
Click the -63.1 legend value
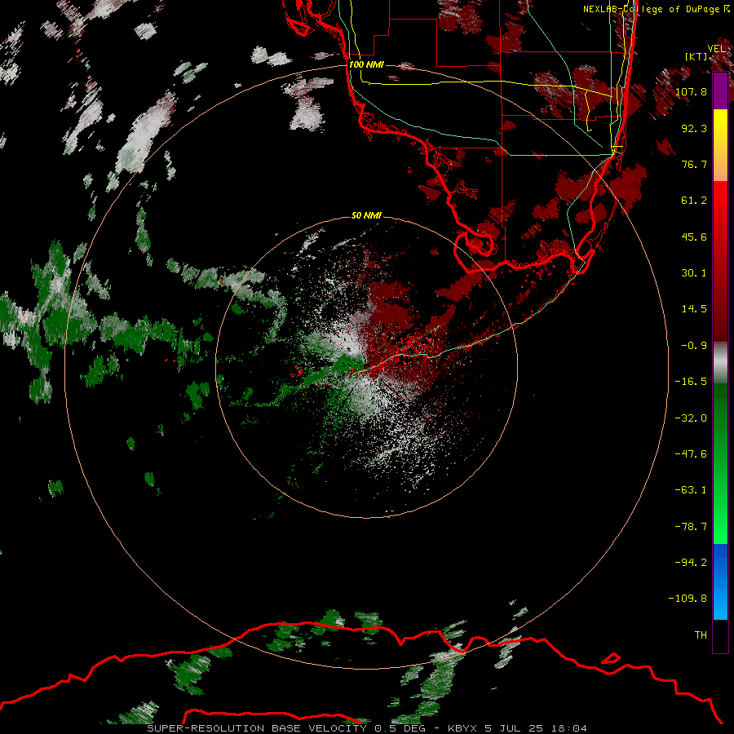(691, 490)
